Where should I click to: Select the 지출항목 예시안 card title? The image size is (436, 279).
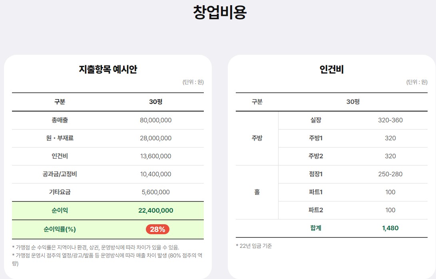[108, 70]
